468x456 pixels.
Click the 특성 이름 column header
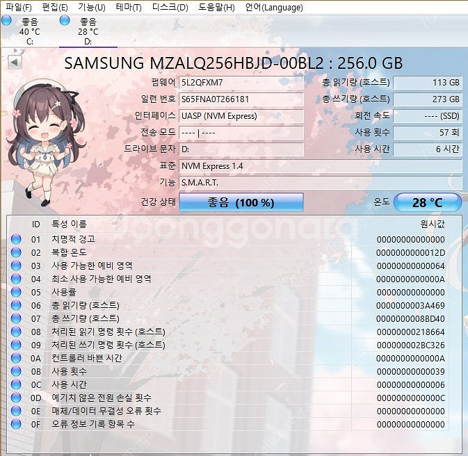click(70, 224)
